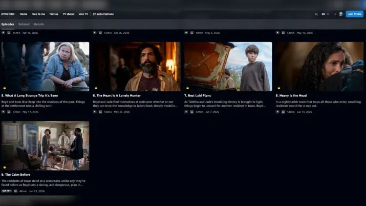Screen dimensions: 366x206
Task: Play episode 6 from its thumbnail
Action: [137, 67]
